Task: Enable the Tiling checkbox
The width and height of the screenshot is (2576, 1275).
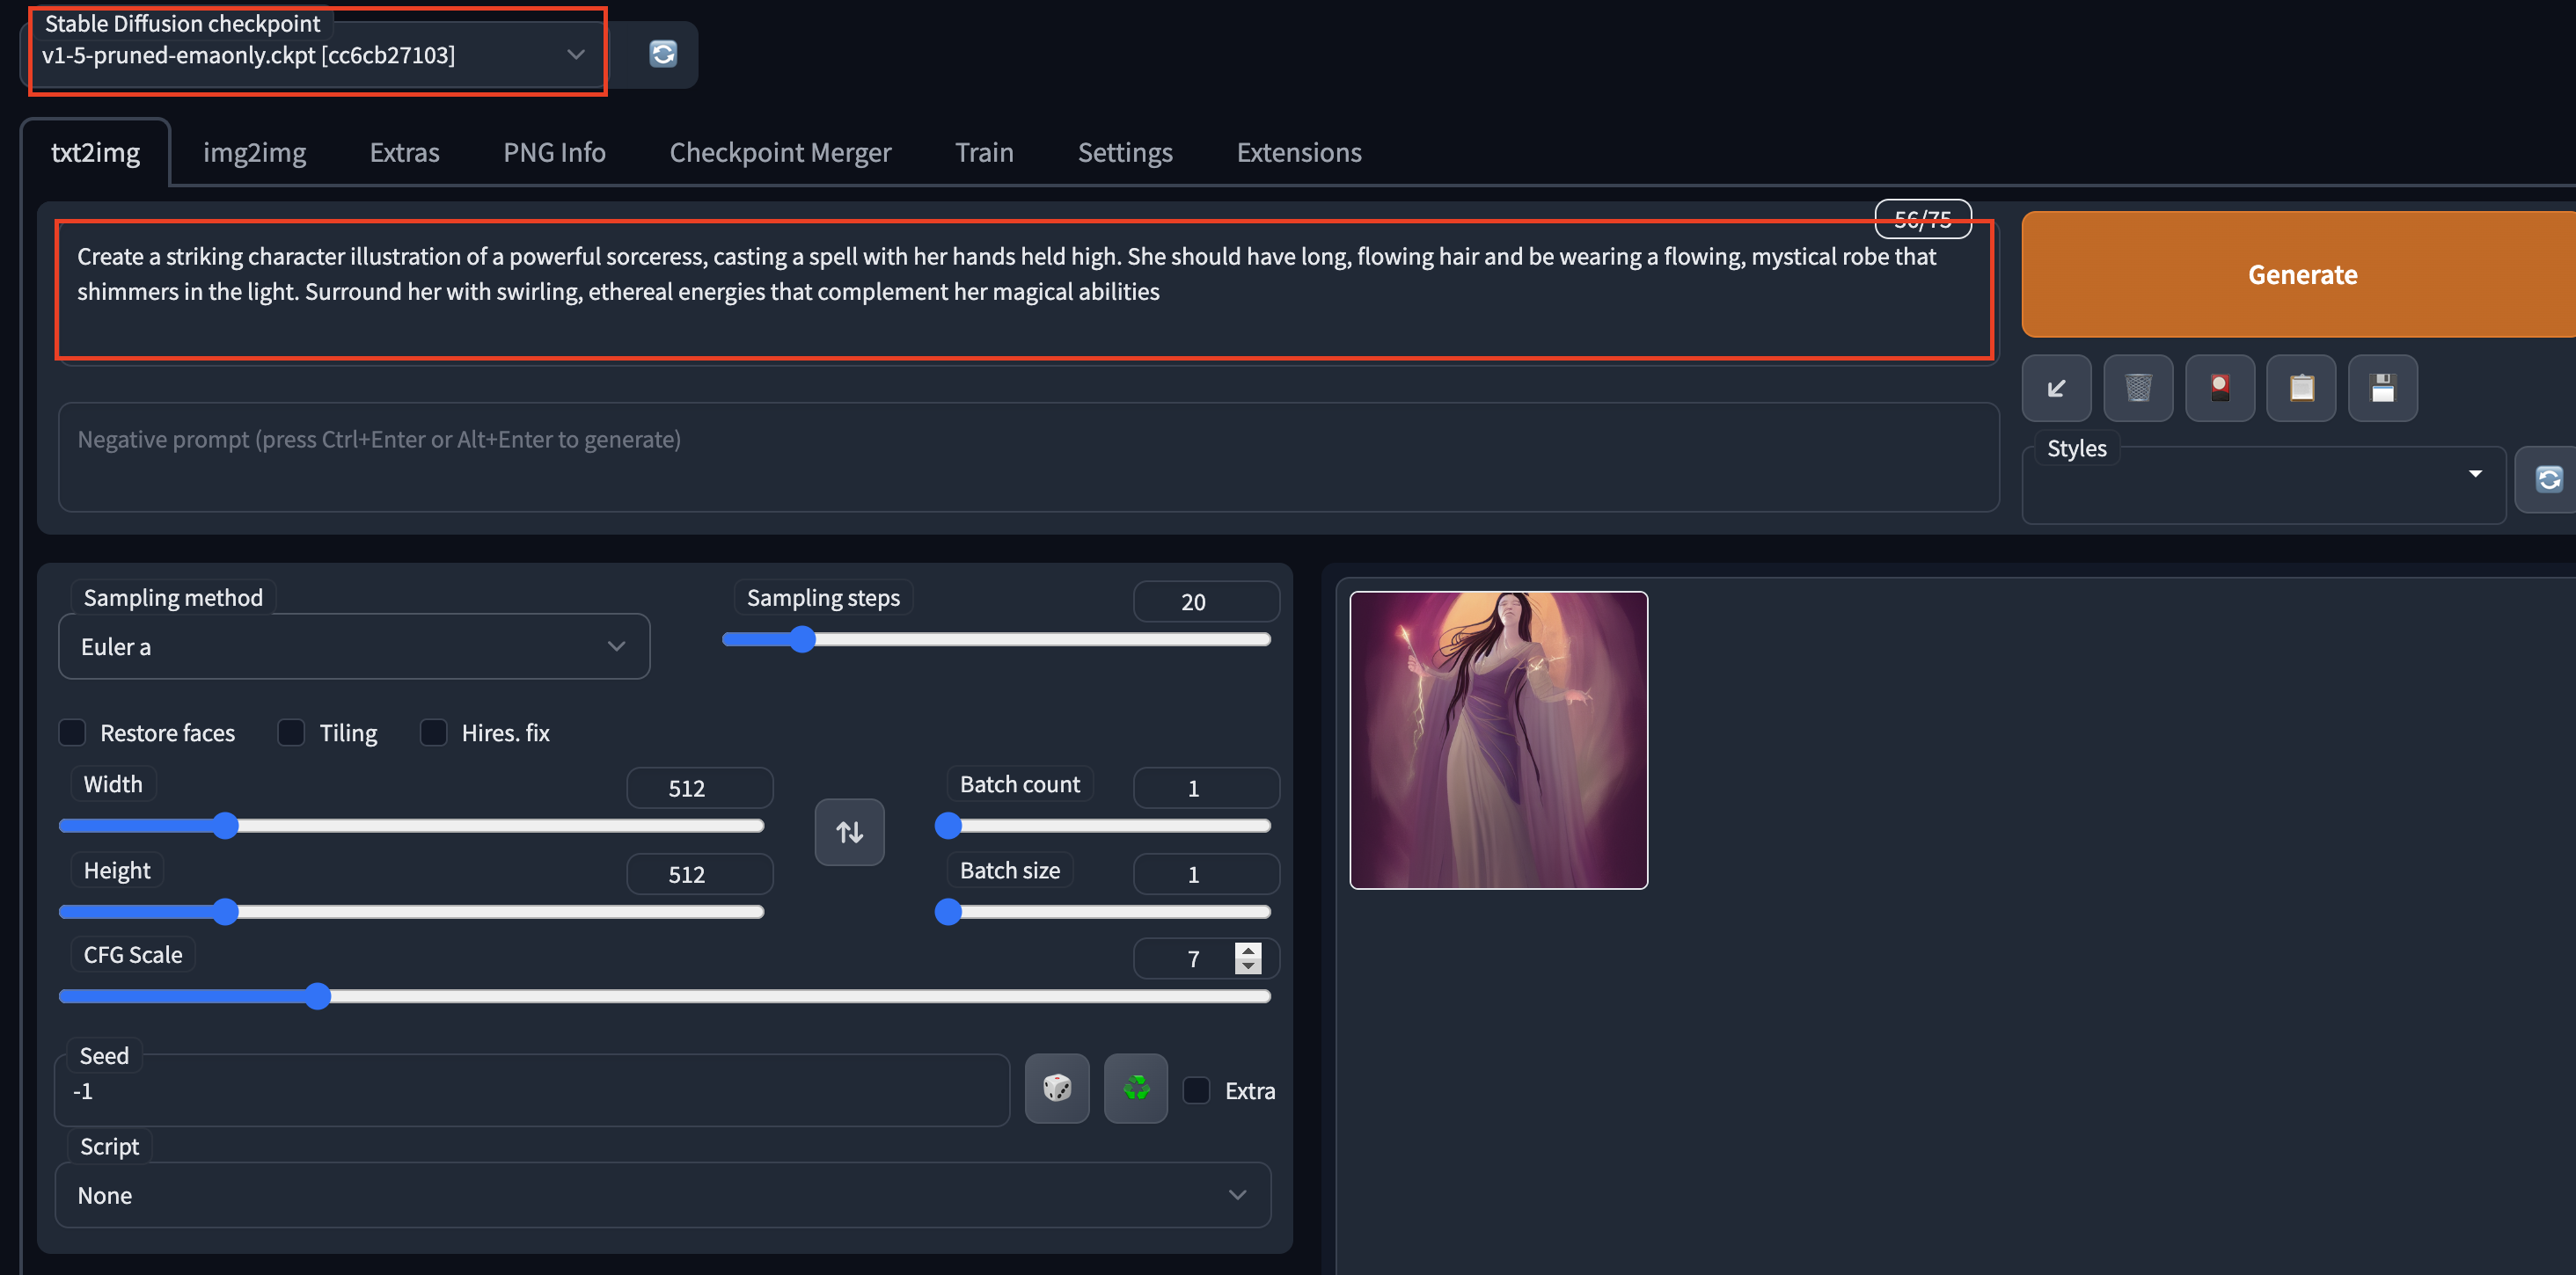Action: coord(291,732)
